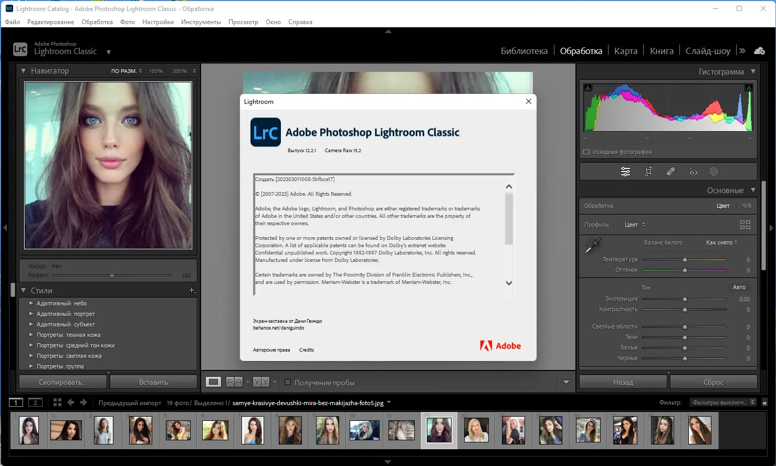Switch to grid view in filmstrip bar
Viewport: 776px width, 466px height.
57,403
